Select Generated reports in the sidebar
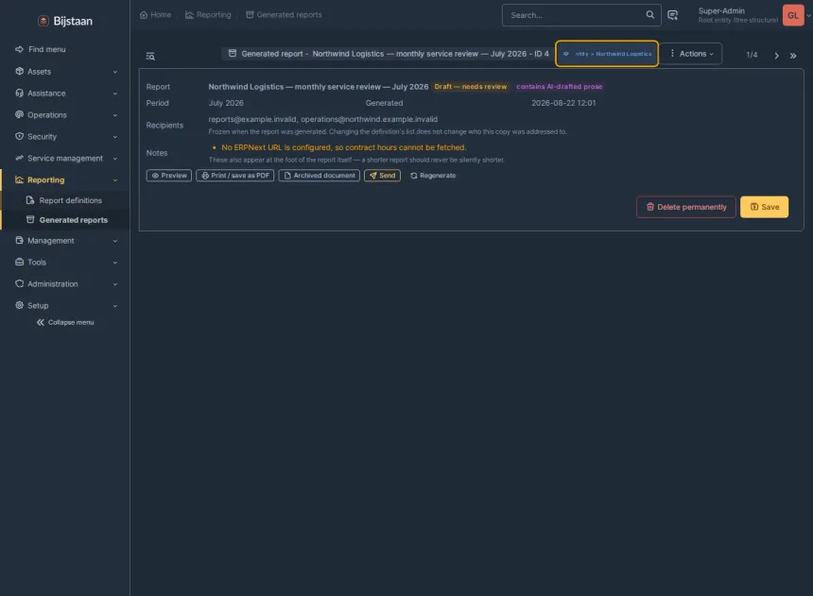 point(65,220)
